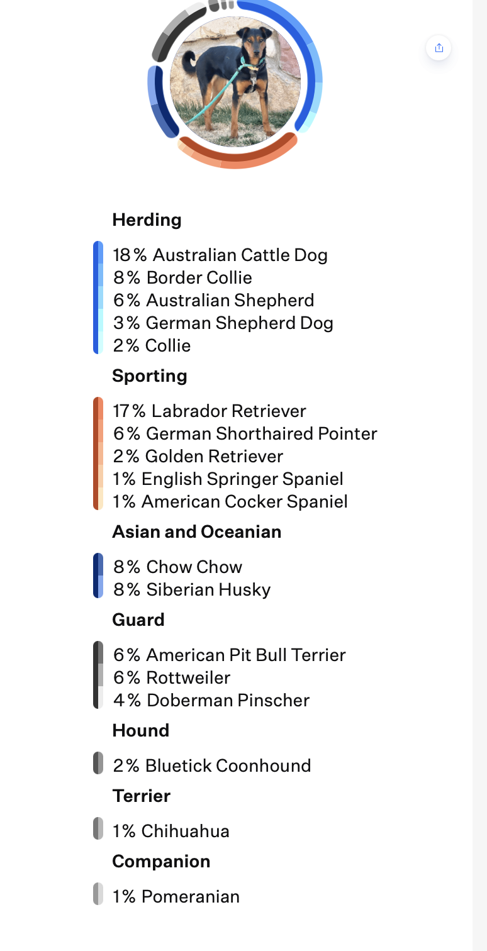Viewport: 487px width, 951px height.
Task: Click the 2% Golden Retriever entry
Action: click(x=198, y=456)
